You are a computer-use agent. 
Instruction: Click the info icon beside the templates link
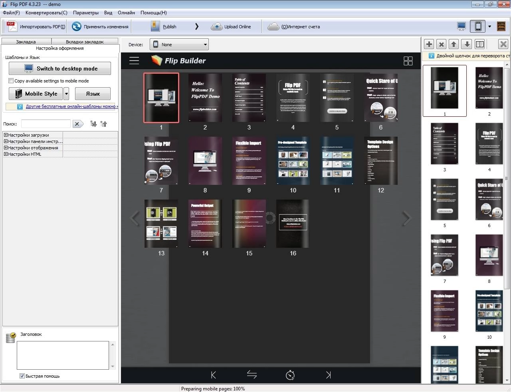coord(20,106)
